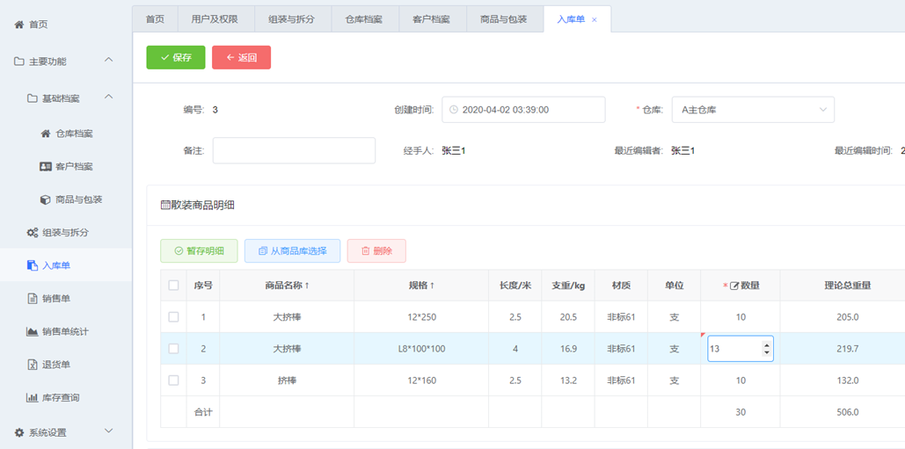Click the 205.0 理论总重量 cell

click(847, 317)
